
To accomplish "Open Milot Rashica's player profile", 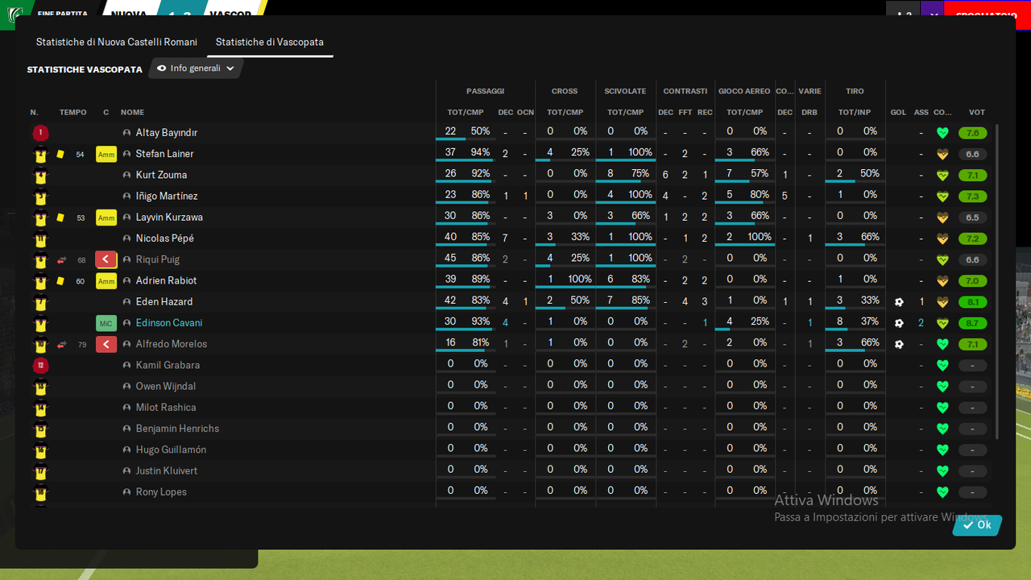I will (166, 408).
